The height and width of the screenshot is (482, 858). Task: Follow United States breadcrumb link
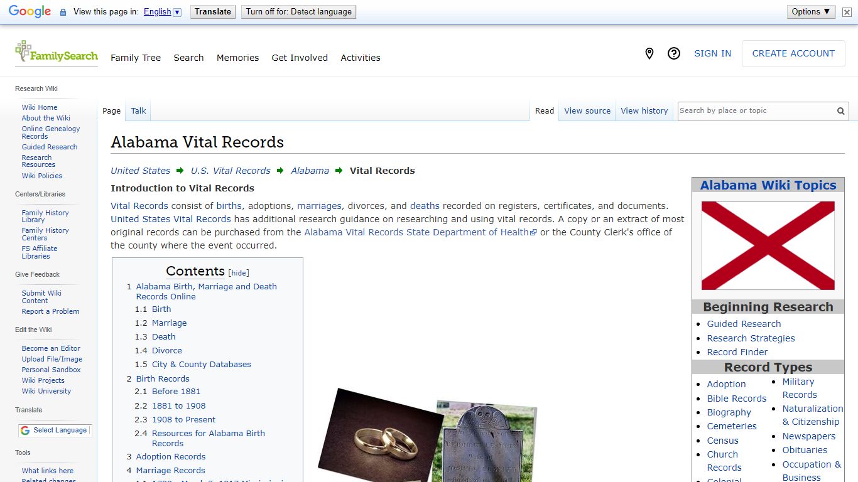141,171
